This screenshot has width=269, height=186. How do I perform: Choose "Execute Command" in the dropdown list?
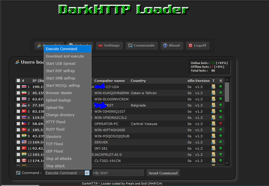[67, 49]
